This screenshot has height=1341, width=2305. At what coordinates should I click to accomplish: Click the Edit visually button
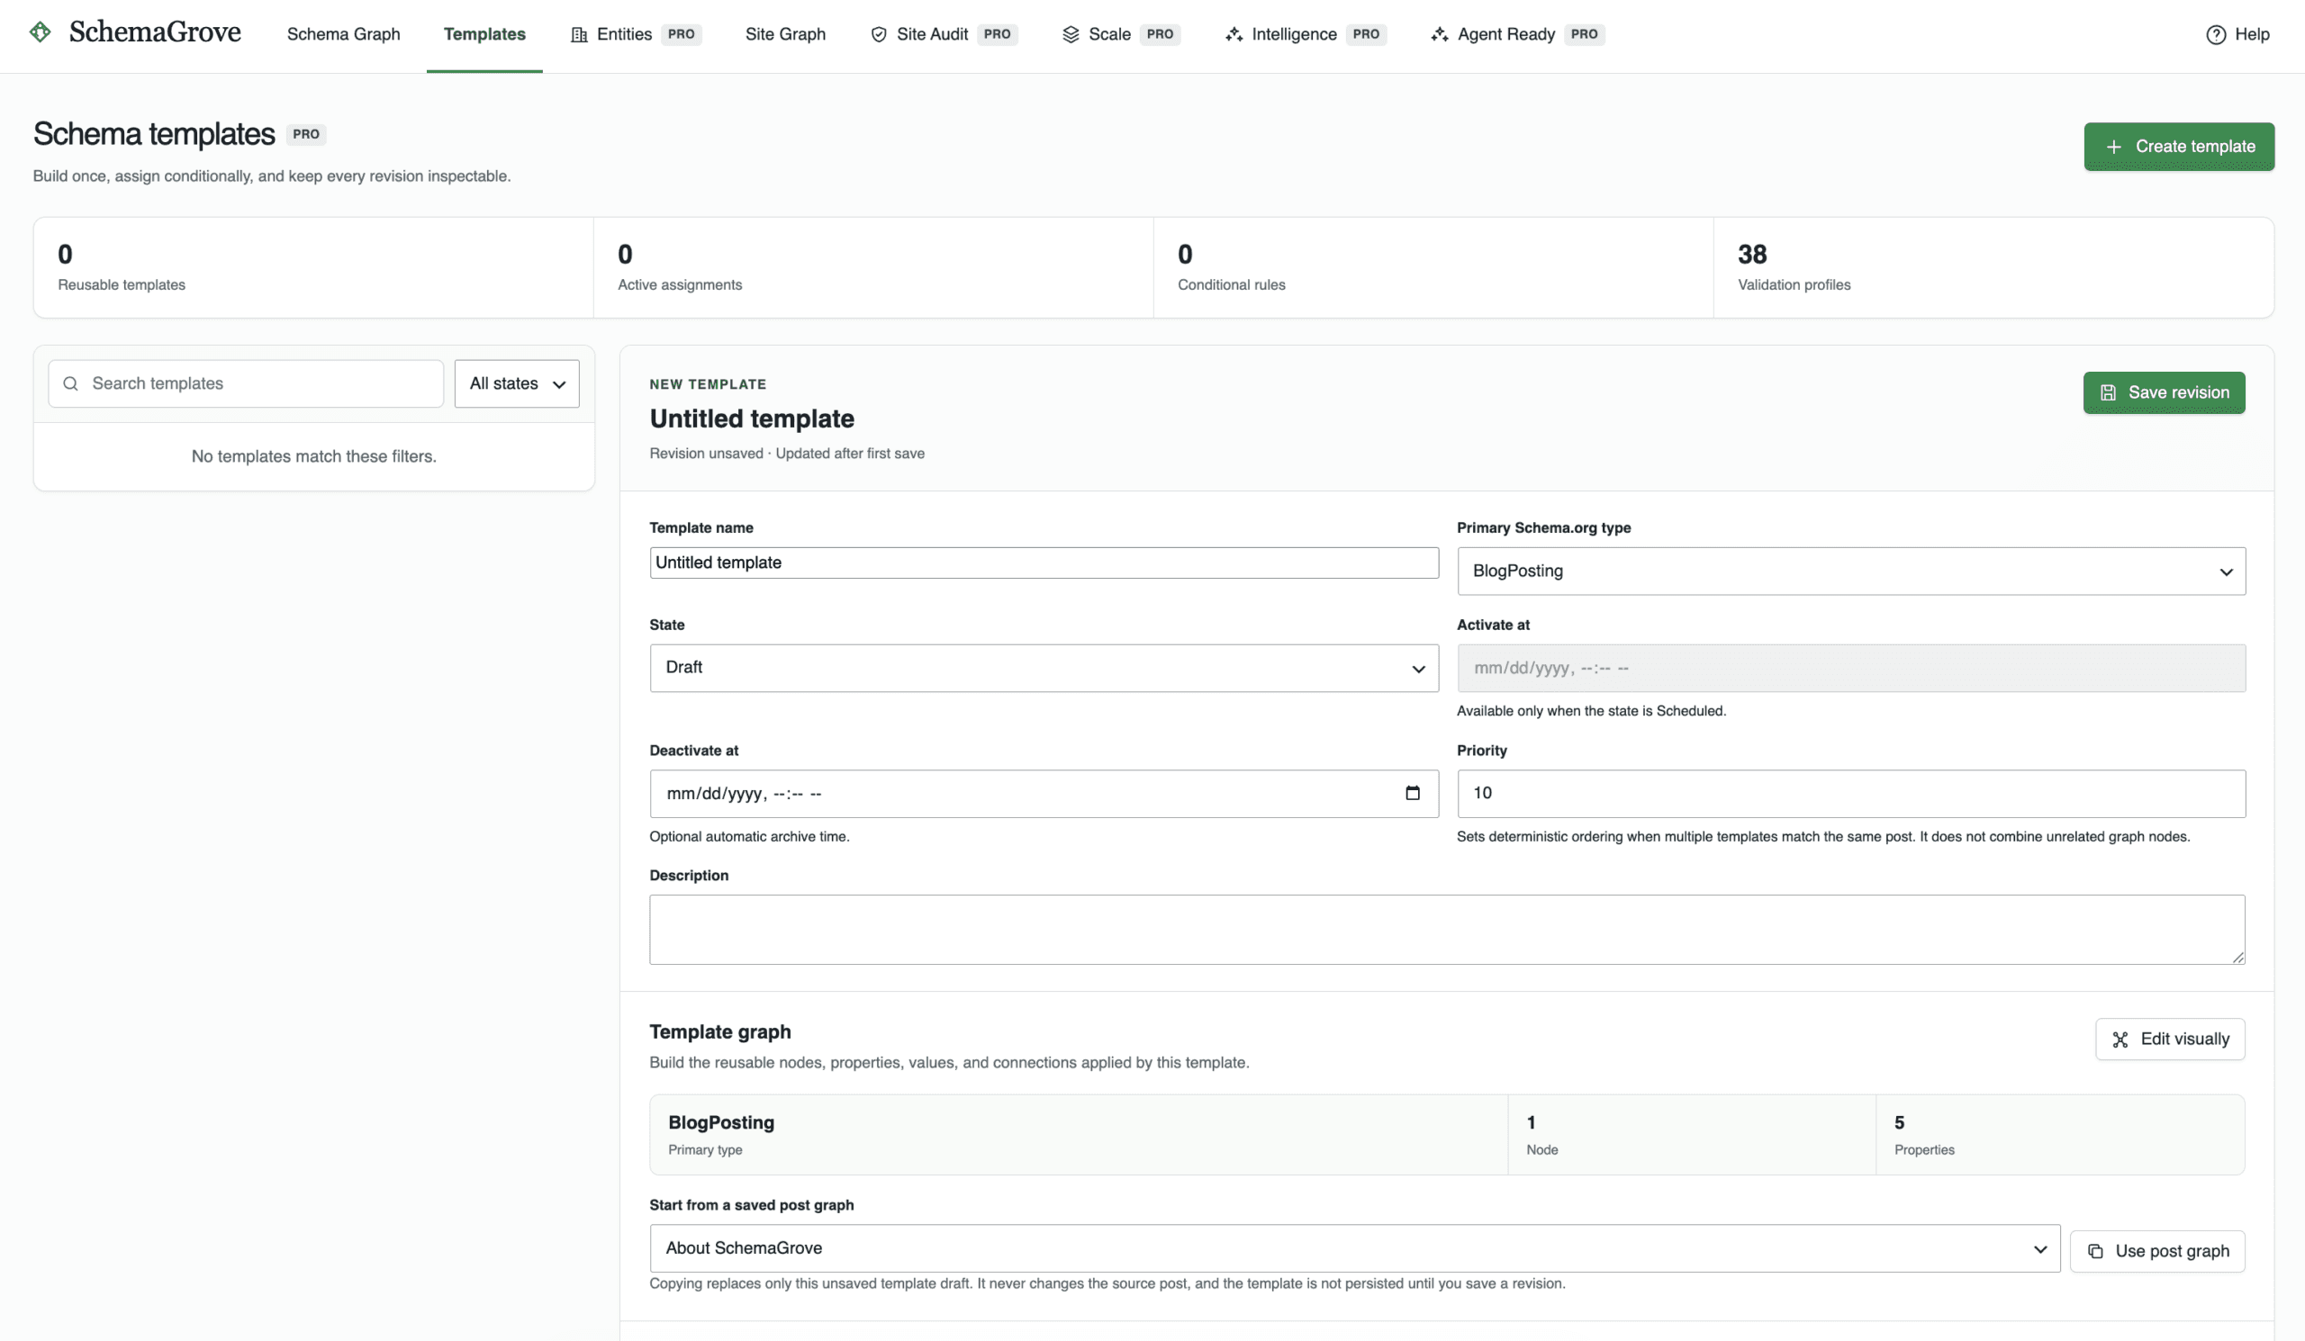[2171, 1039]
